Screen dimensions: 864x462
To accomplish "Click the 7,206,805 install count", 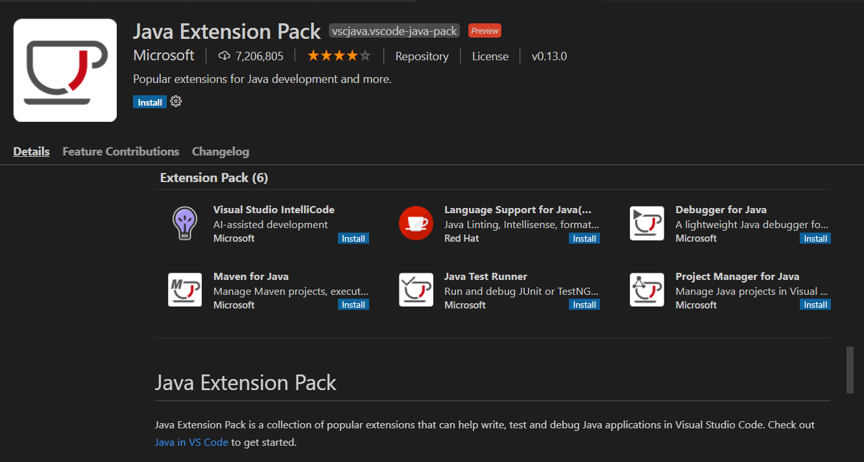I will click(259, 56).
